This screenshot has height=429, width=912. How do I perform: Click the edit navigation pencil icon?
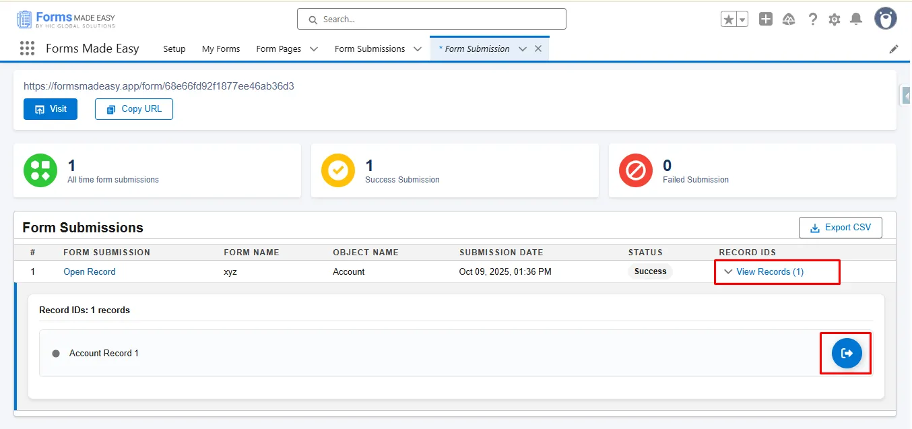coord(894,49)
